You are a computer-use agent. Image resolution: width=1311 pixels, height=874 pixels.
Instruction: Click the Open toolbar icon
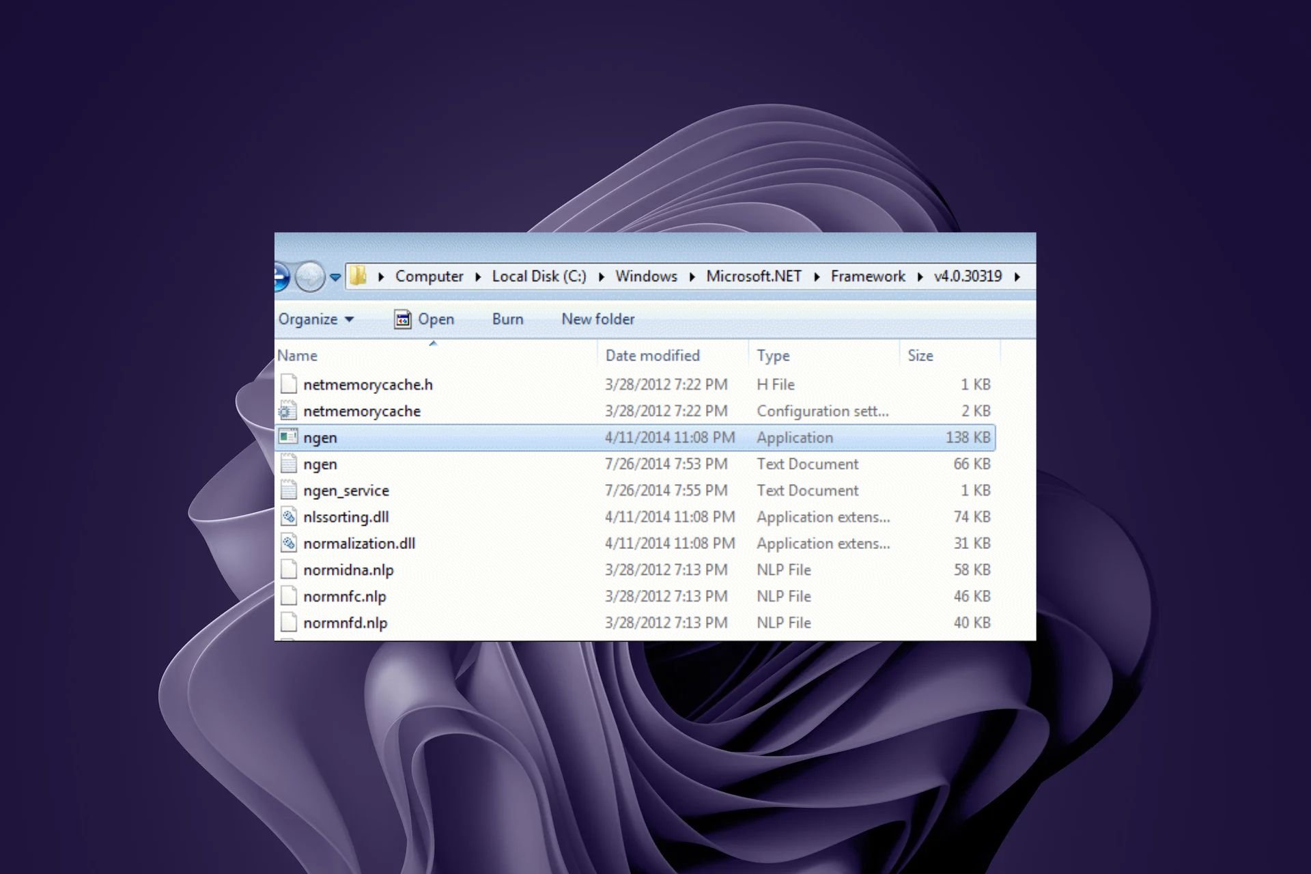403,319
